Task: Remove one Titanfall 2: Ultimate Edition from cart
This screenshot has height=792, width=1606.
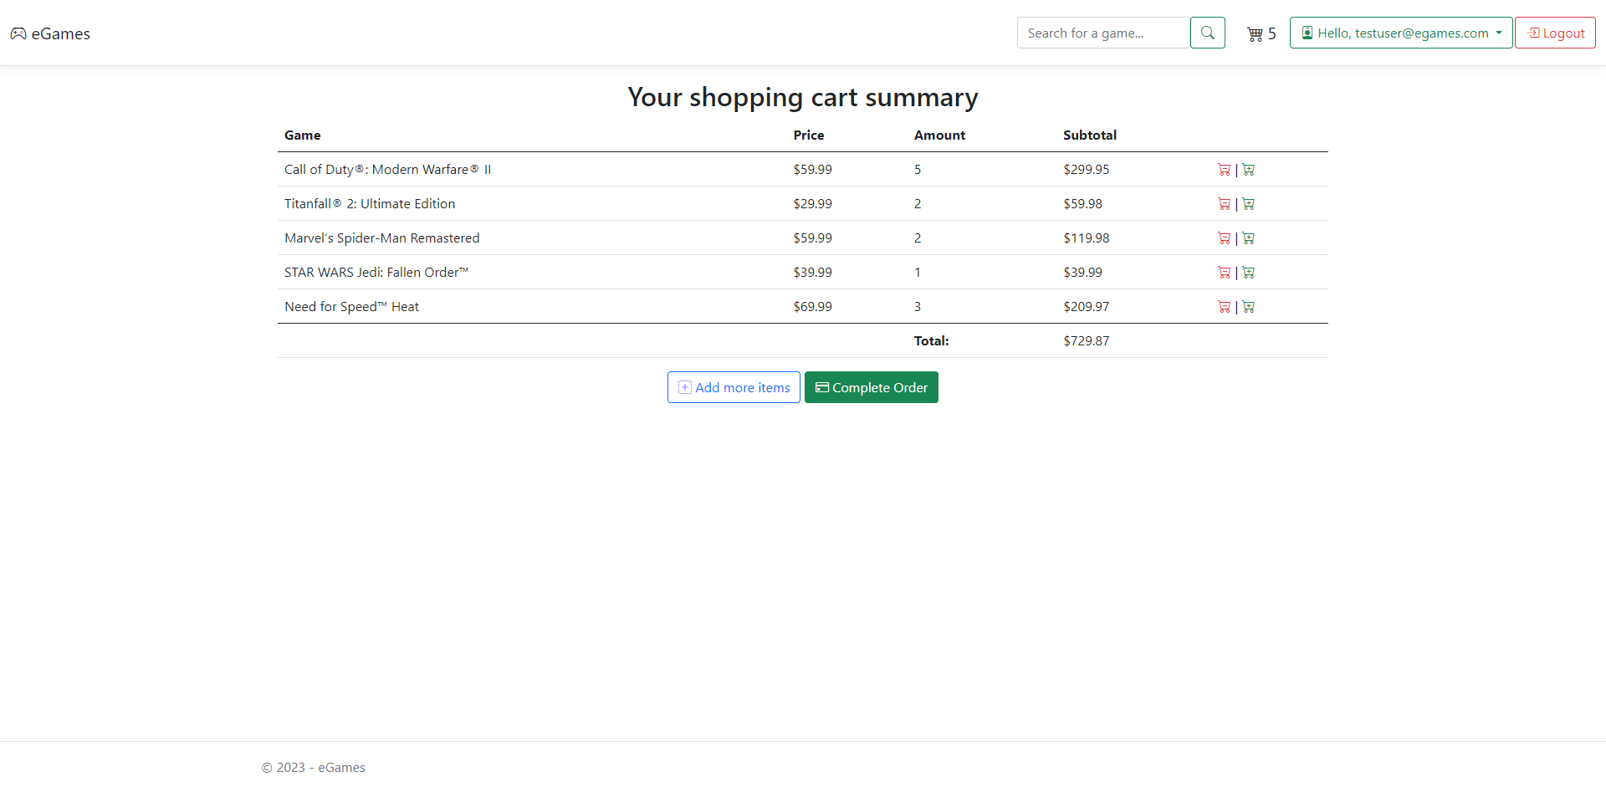Action: point(1224,204)
